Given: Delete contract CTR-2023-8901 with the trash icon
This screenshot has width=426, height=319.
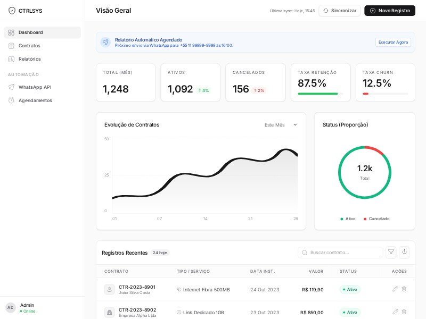Looking at the screenshot, I should [404, 289].
